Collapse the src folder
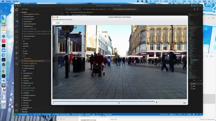This screenshot has width=216, height=121. [x=24, y=56]
